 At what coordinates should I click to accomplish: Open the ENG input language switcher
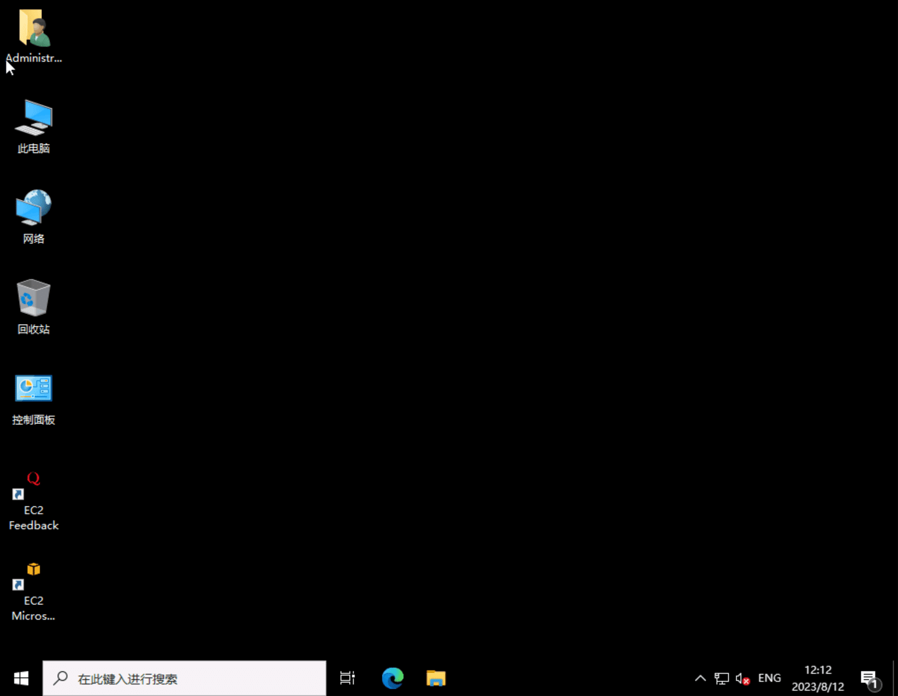[769, 678]
